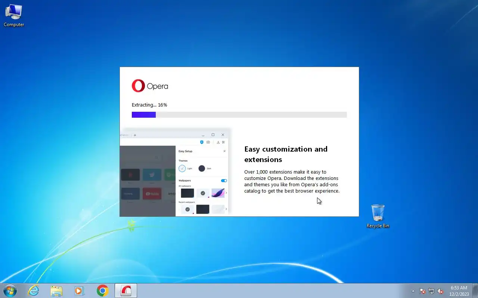The height and width of the screenshot is (298, 478).
Task: Select the Opera installer taskbar button
Action: point(125,291)
